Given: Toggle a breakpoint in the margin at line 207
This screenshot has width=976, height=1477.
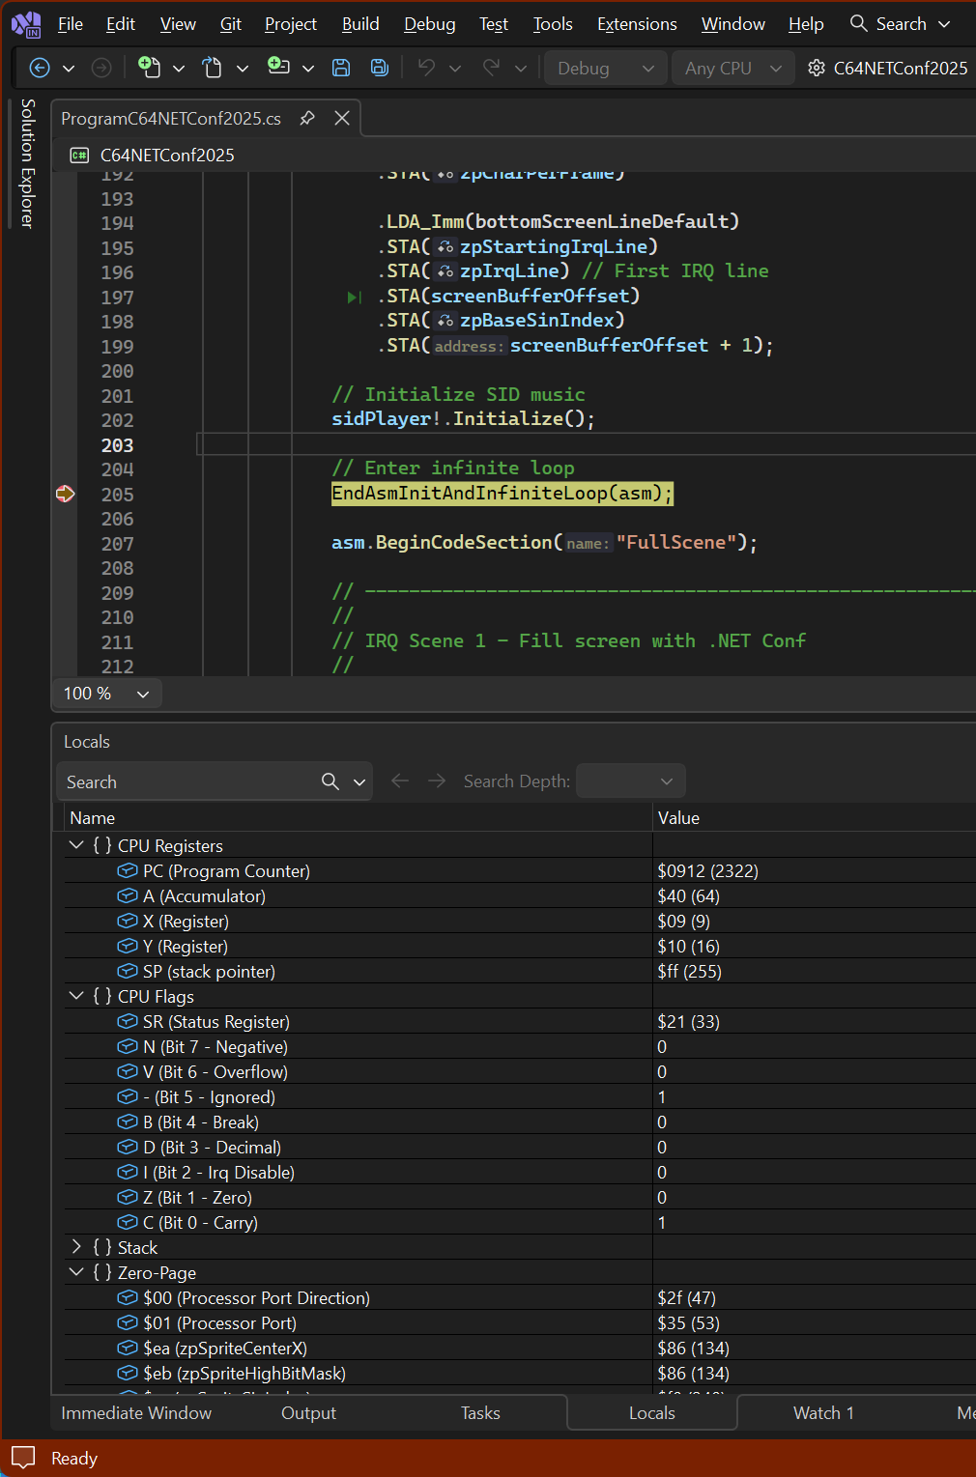Looking at the screenshot, I should (x=66, y=543).
